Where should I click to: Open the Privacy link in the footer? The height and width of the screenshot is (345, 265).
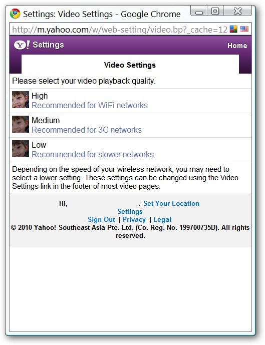(x=134, y=220)
